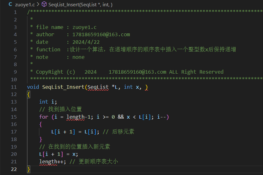Open SeqList_Insert breadcrumb symbol entry
Screen dimensions: 263x175
point(80,4)
